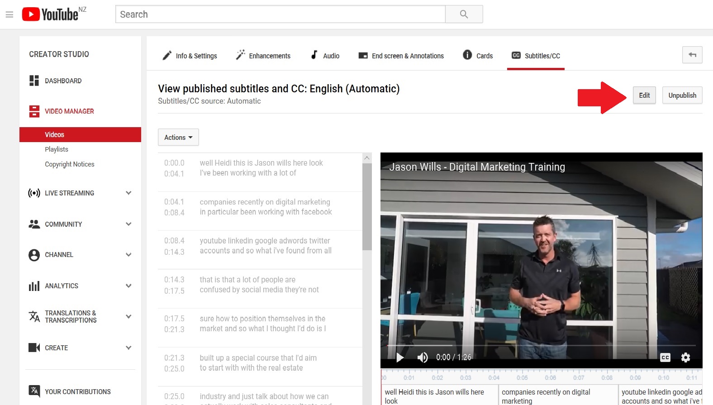Mute the video using speaker icon
The height and width of the screenshot is (405, 713).
423,357
